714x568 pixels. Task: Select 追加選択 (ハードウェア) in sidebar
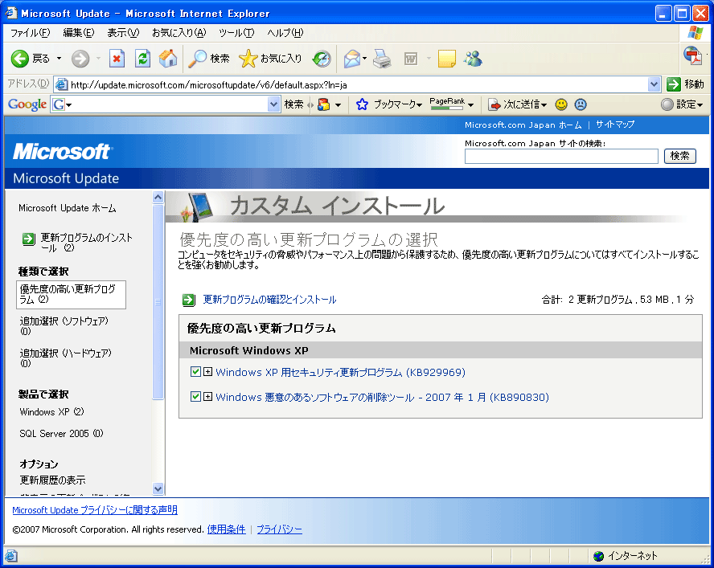tap(66, 358)
